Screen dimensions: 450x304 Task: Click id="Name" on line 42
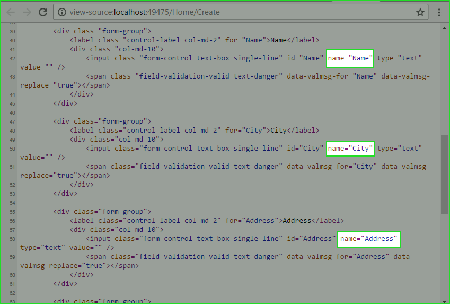pos(305,58)
